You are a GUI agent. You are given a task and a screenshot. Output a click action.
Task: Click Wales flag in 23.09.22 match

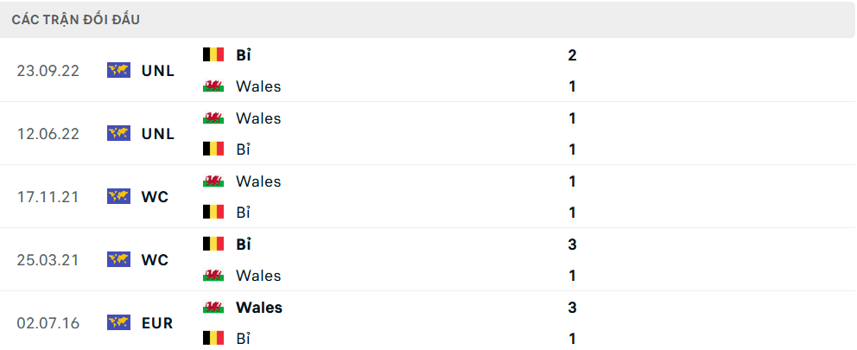[x=213, y=86]
